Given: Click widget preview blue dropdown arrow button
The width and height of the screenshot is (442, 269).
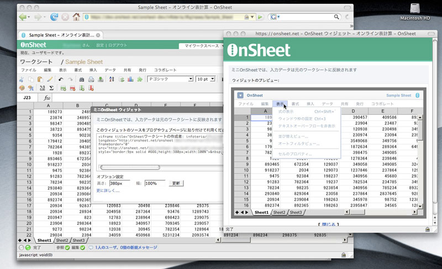Looking at the screenshot, I should point(240,95).
